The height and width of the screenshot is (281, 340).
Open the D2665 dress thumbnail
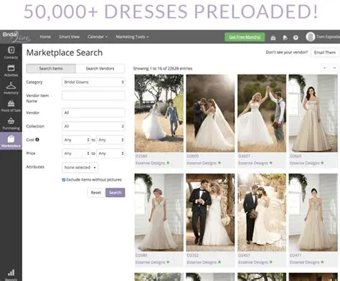point(313,113)
